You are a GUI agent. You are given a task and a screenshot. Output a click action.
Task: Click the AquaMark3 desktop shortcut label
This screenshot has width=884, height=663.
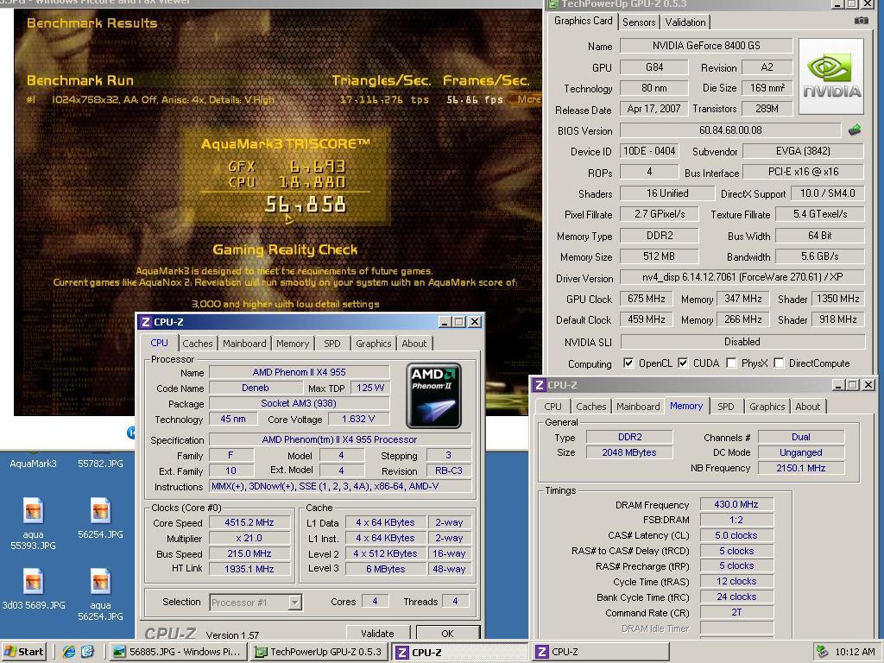click(34, 464)
